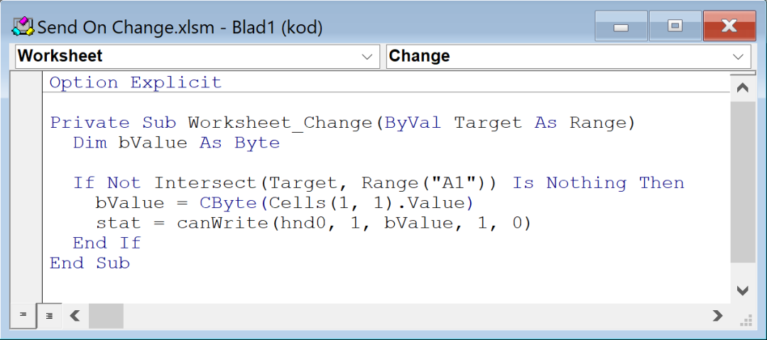The image size is (767, 340).
Task: Click the Worksheet combo box text
Action: click(60, 56)
